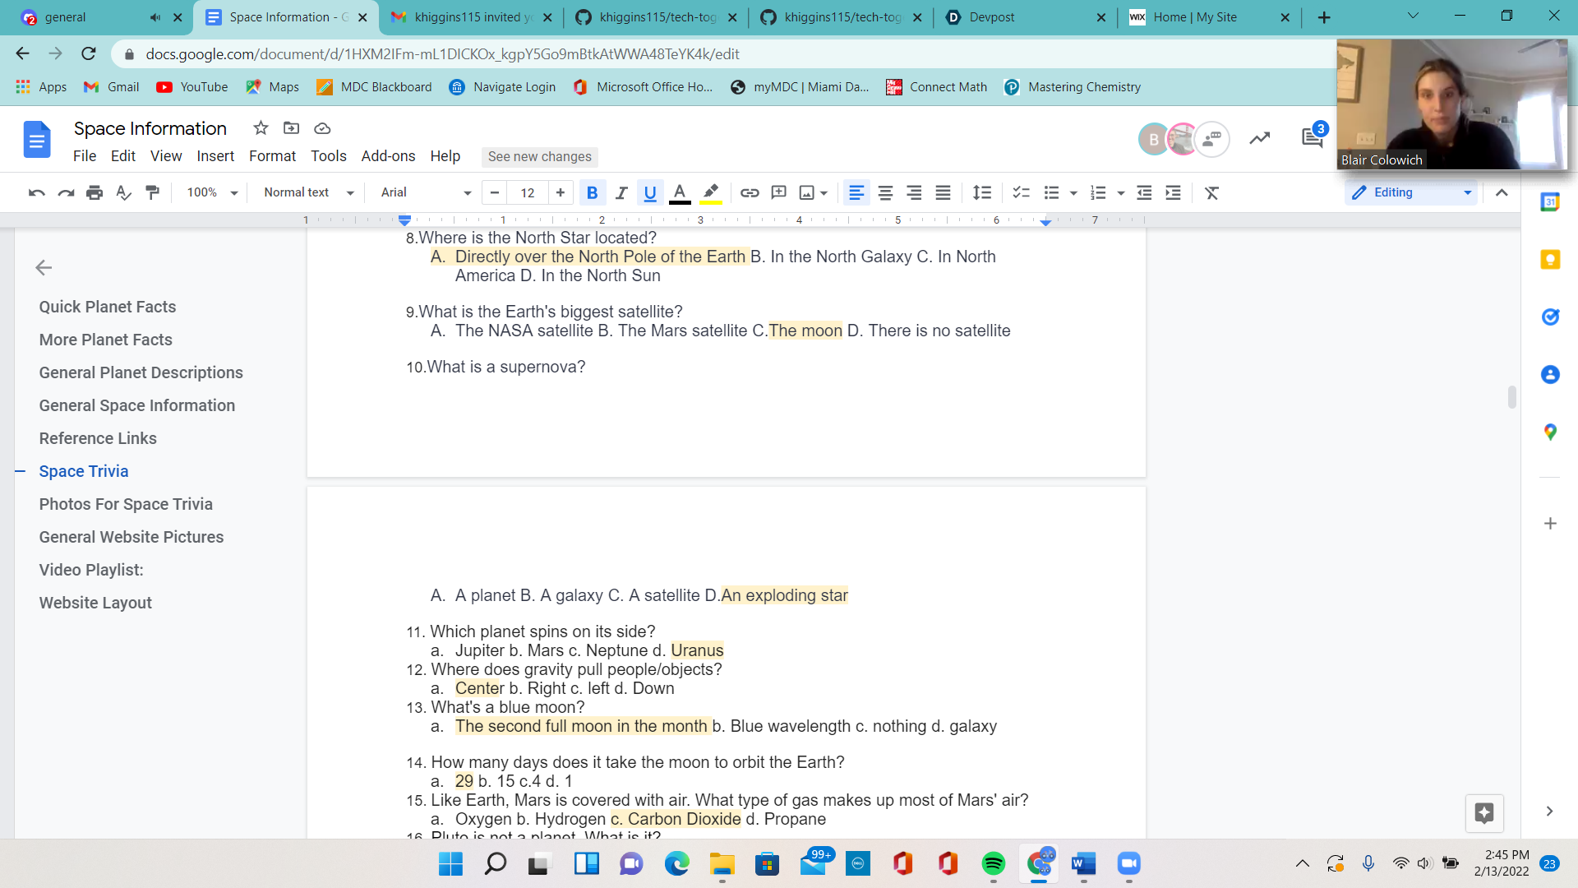
Task: Open the Arial font dropdown
Action: pos(425,192)
